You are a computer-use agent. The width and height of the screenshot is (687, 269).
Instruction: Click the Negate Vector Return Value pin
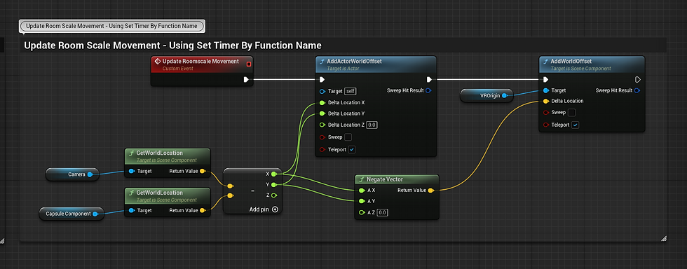click(x=431, y=191)
